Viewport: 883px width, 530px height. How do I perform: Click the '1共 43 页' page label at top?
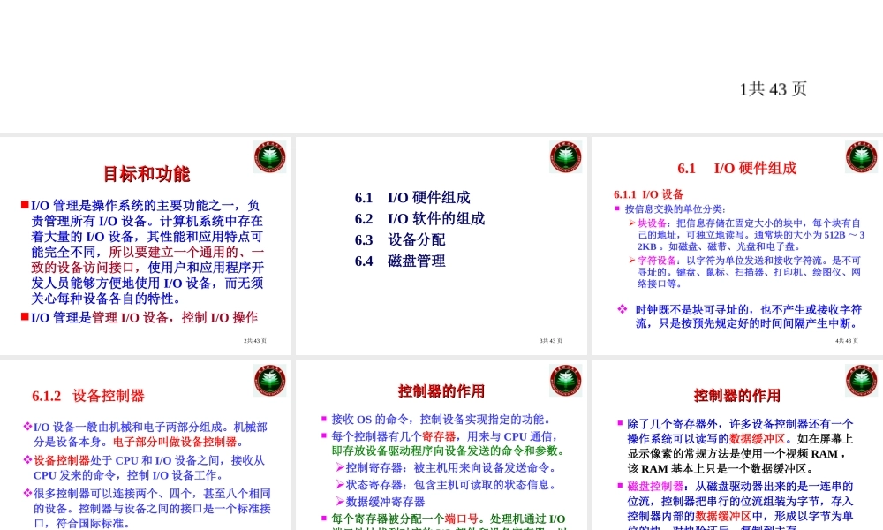tap(774, 89)
